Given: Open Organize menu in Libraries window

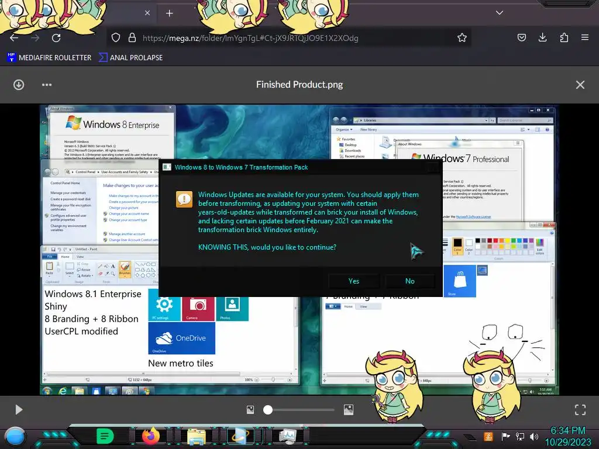Looking at the screenshot, I should [344, 130].
